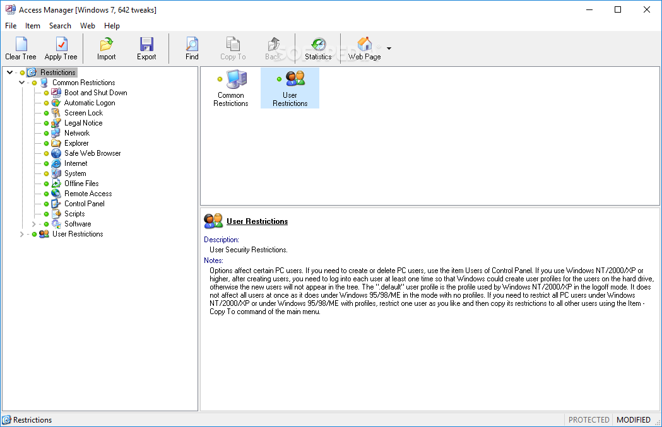Screen dimensions: 662x427
Task: Select Internet tree item
Action: [76, 163]
